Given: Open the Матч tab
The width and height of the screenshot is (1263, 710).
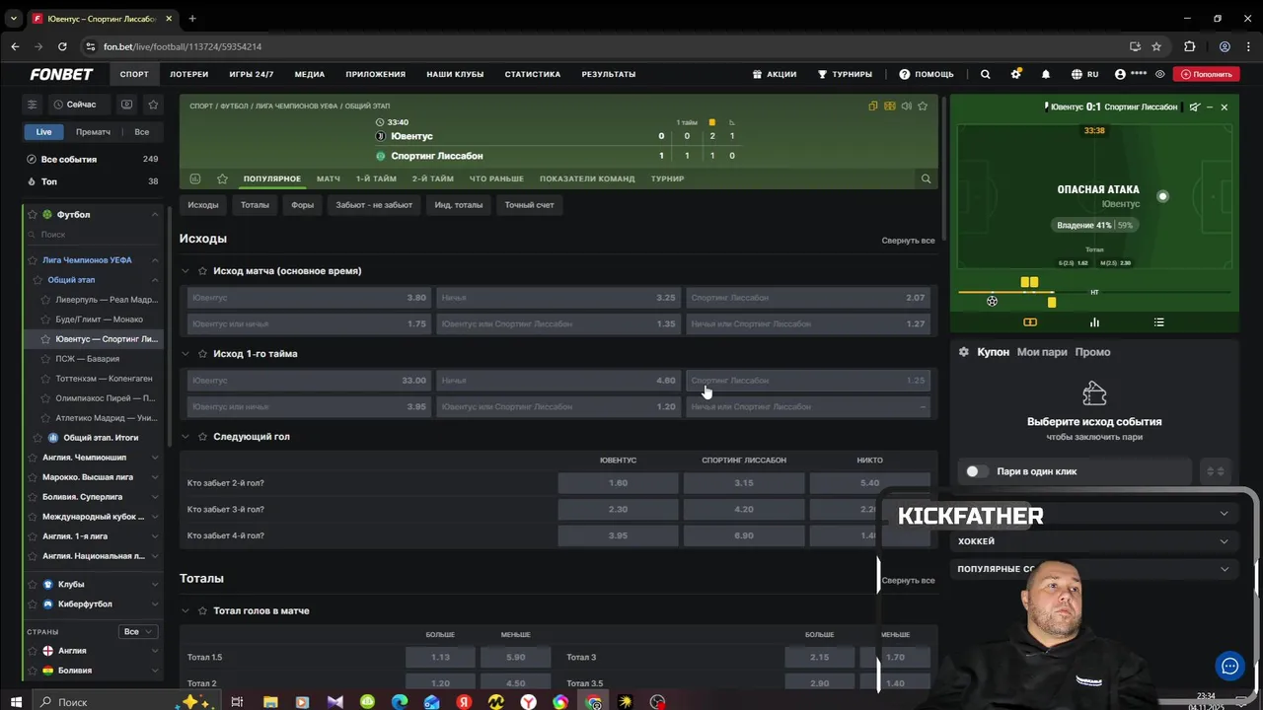Looking at the screenshot, I should (x=329, y=178).
